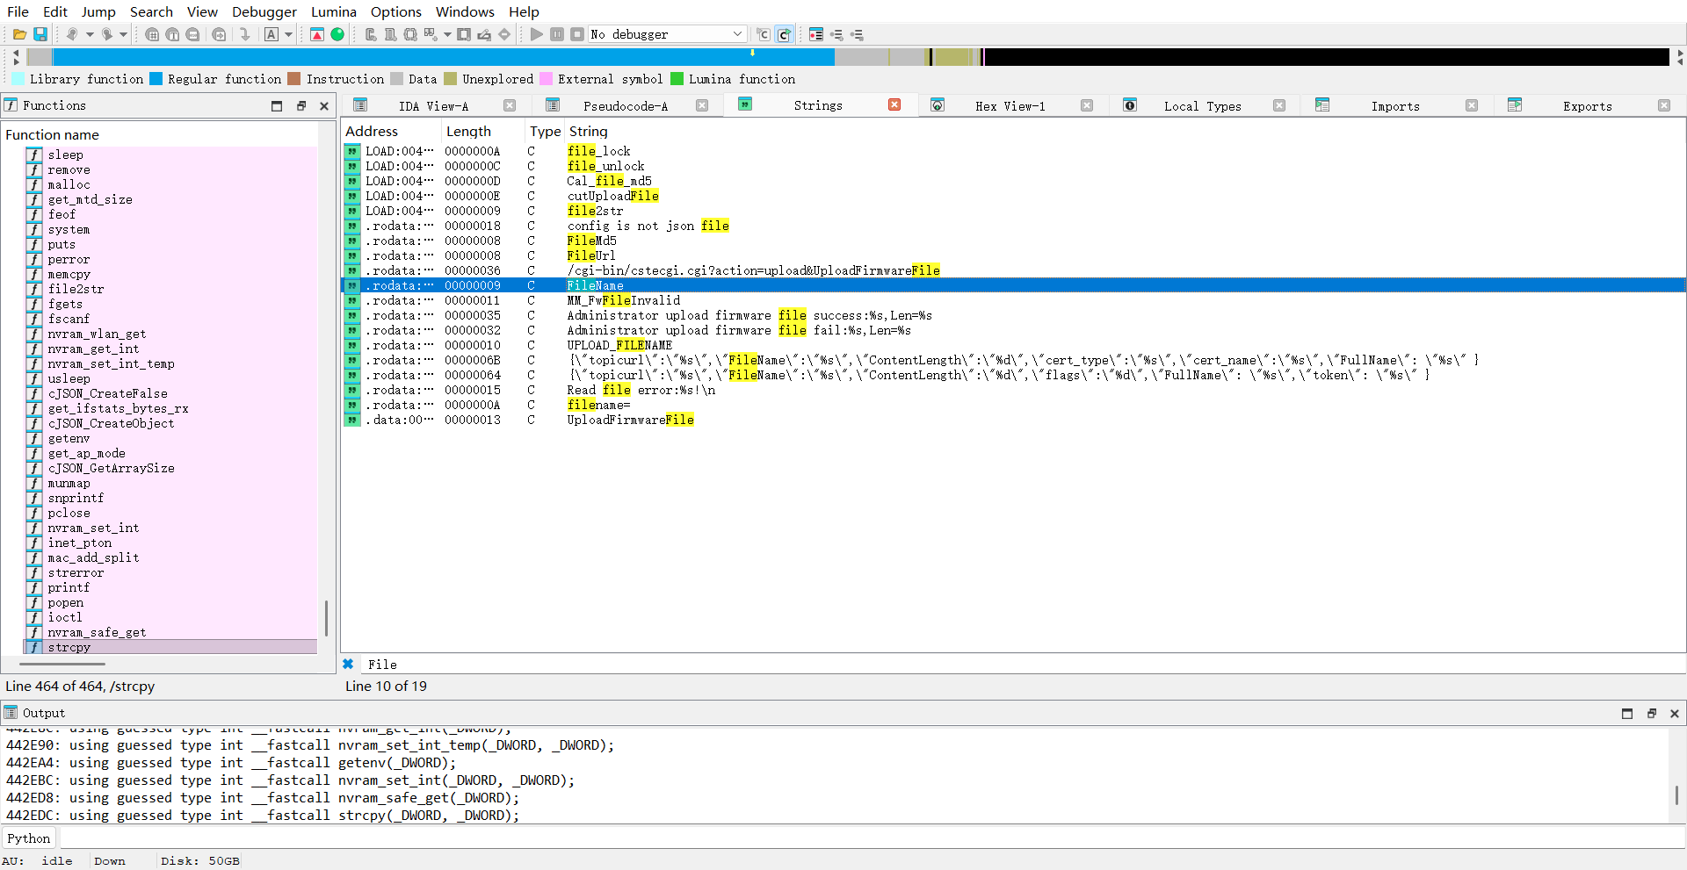
Task: Select nvram_safe_get in the Functions list
Action: (97, 632)
